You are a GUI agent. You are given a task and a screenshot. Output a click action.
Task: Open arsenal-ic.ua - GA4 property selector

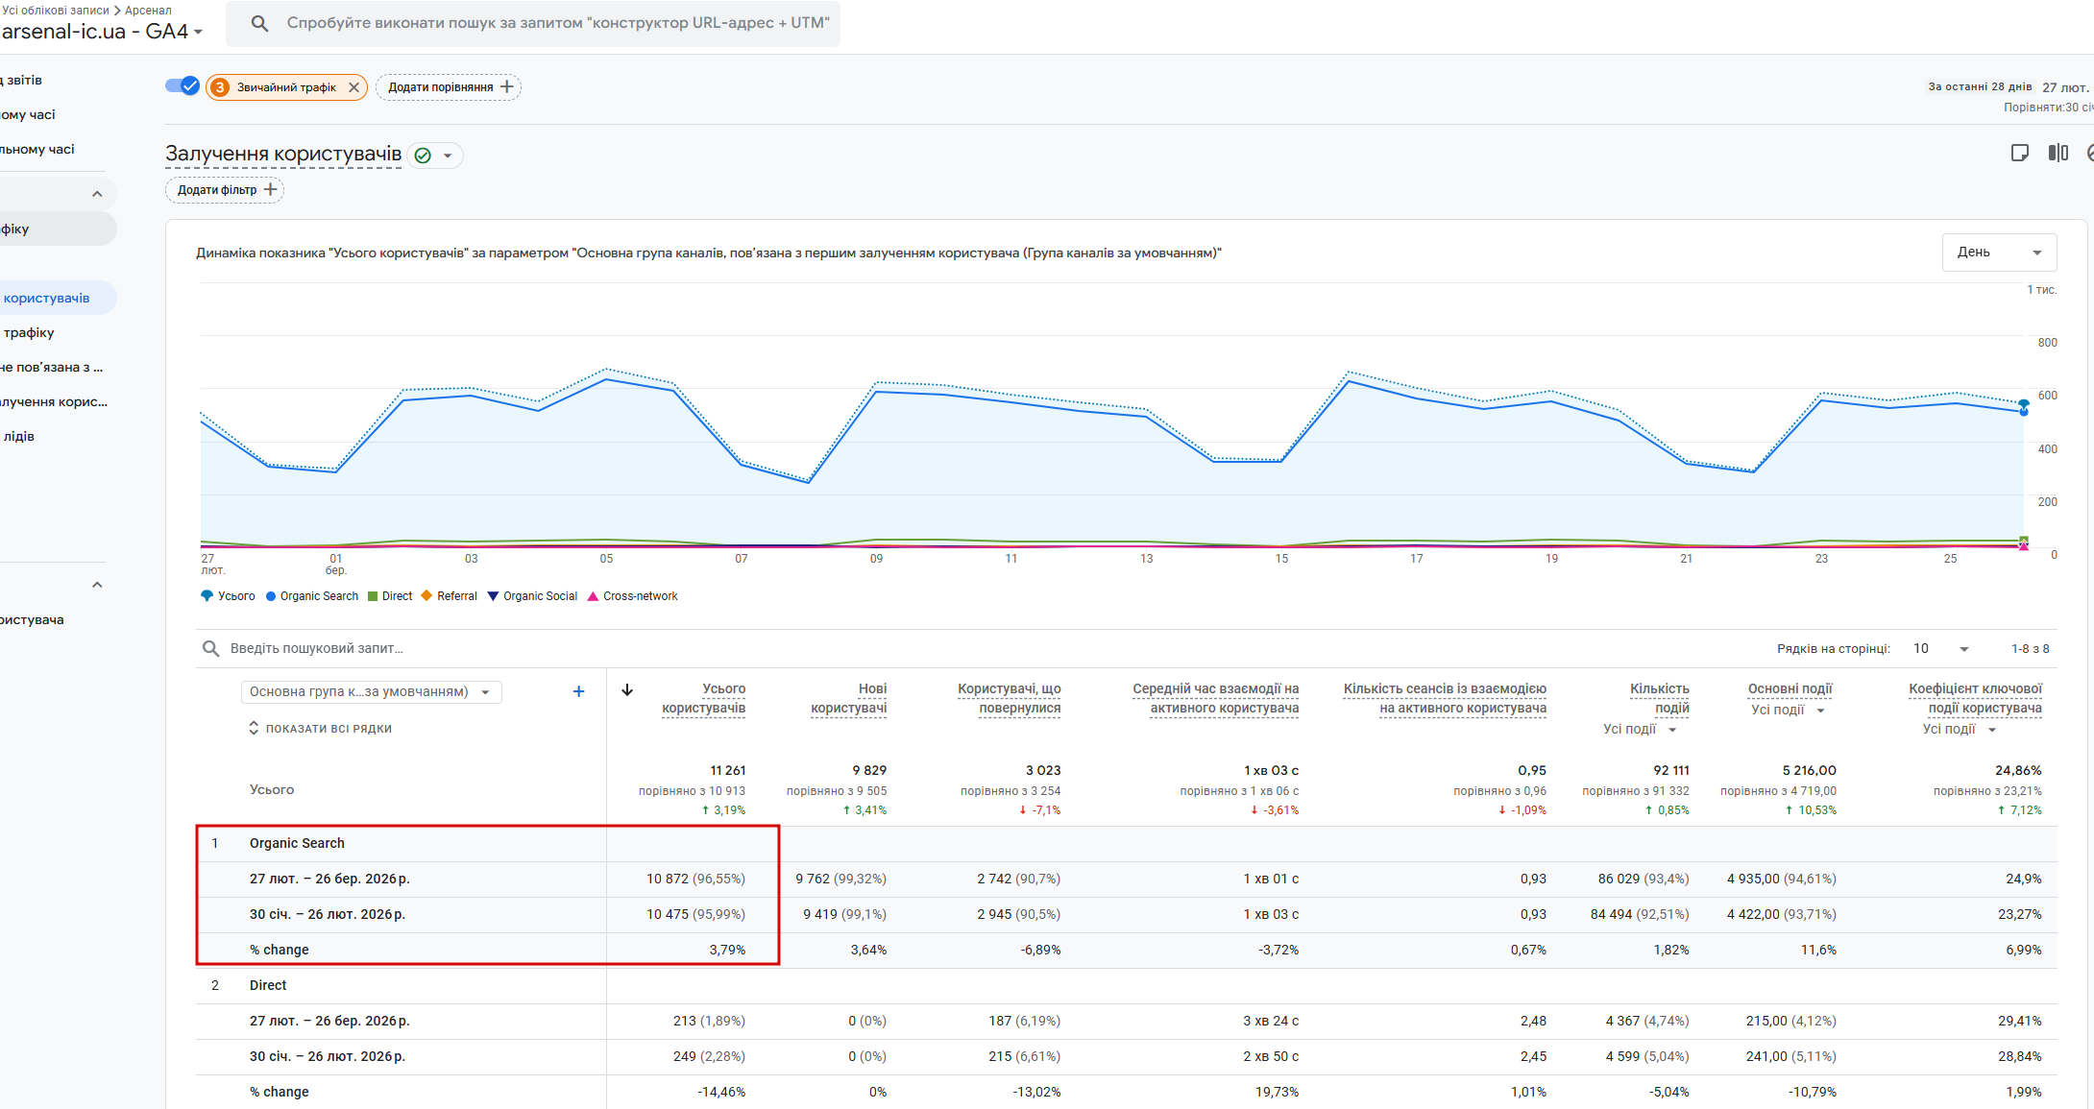[102, 32]
